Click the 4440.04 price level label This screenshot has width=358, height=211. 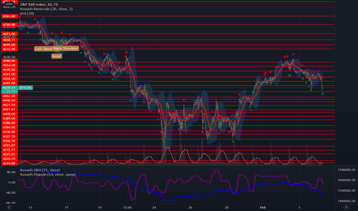[x=9, y=101]
